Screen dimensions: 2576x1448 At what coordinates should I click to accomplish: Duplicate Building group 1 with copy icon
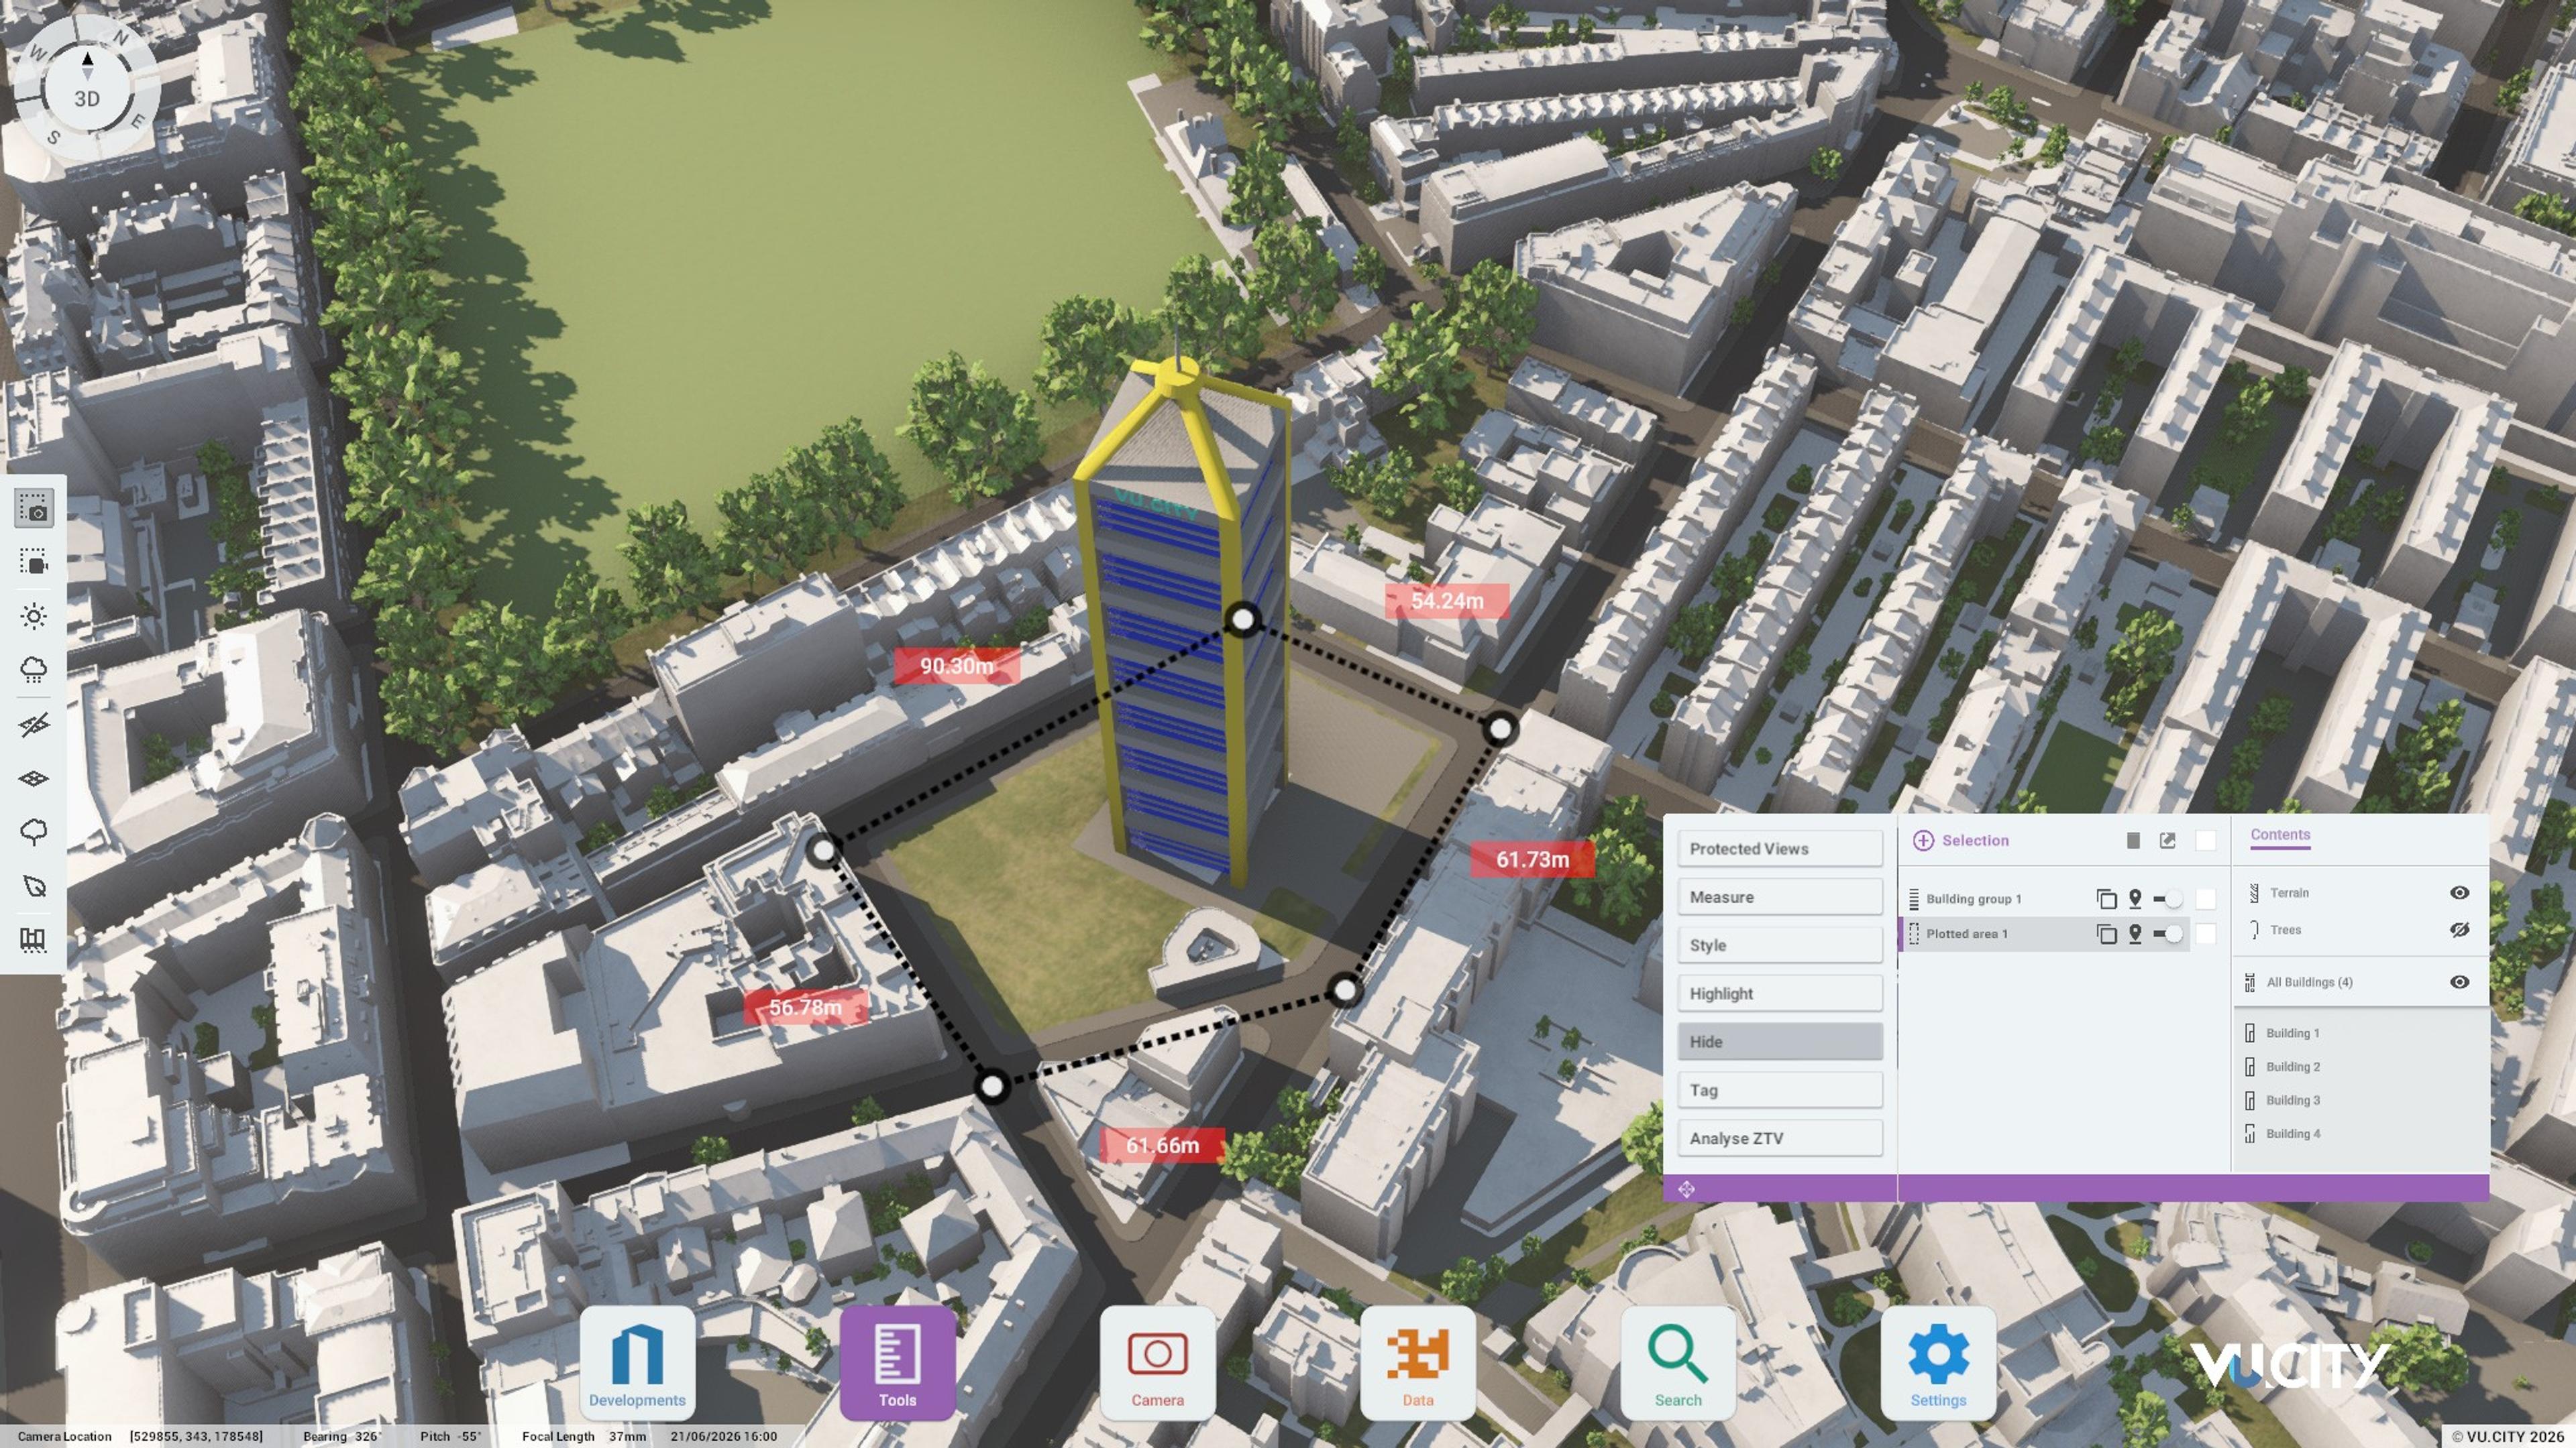click(2106, 900)
